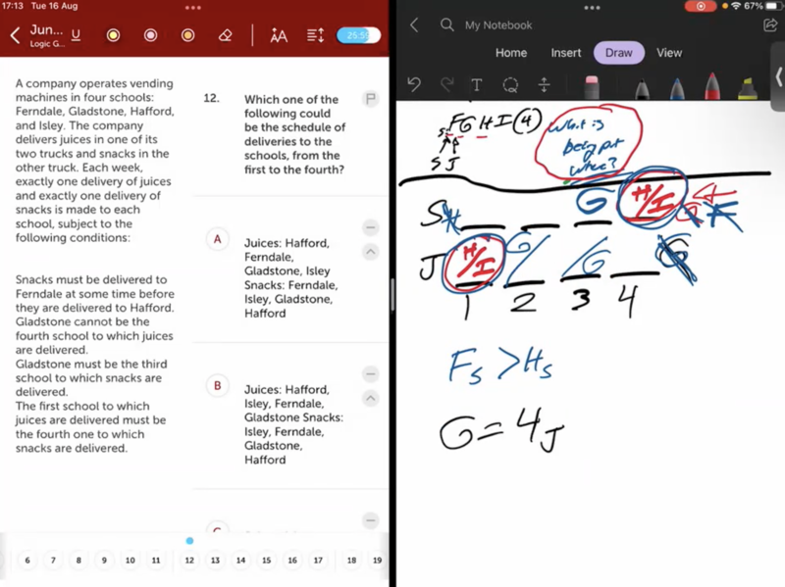Screen dimensions: 785x587
Task: Select the underline annotation tool
Action: click(x=77, y=35)
